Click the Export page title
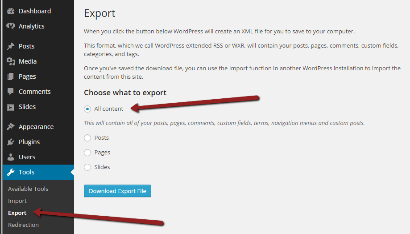Screen dimensions: 410x234 (99, 13)
